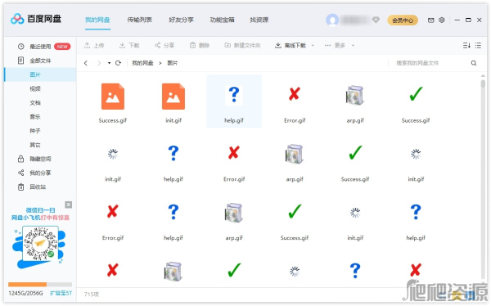This screenshot has height=306, width=491.
Task: Open the mail messages icon
Action: [x=431, y=20]
